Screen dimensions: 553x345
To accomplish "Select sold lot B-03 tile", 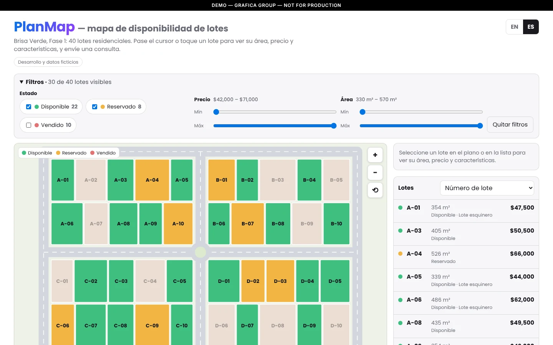I will tap(278, 180).
